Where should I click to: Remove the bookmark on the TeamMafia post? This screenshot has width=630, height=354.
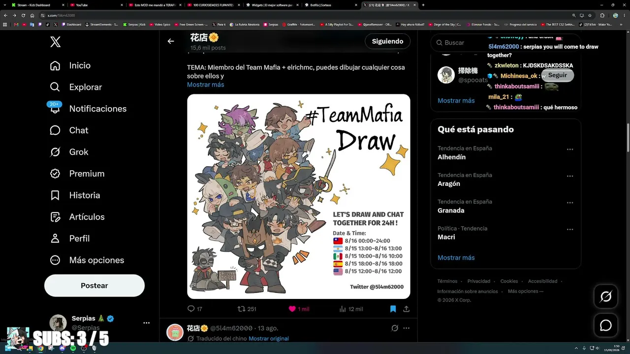(x=393, y=309)
